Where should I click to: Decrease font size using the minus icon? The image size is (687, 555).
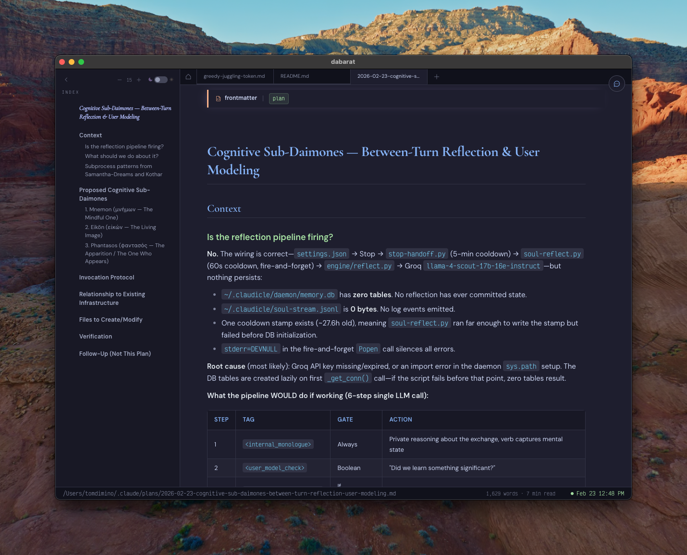[x=120, y=80]
